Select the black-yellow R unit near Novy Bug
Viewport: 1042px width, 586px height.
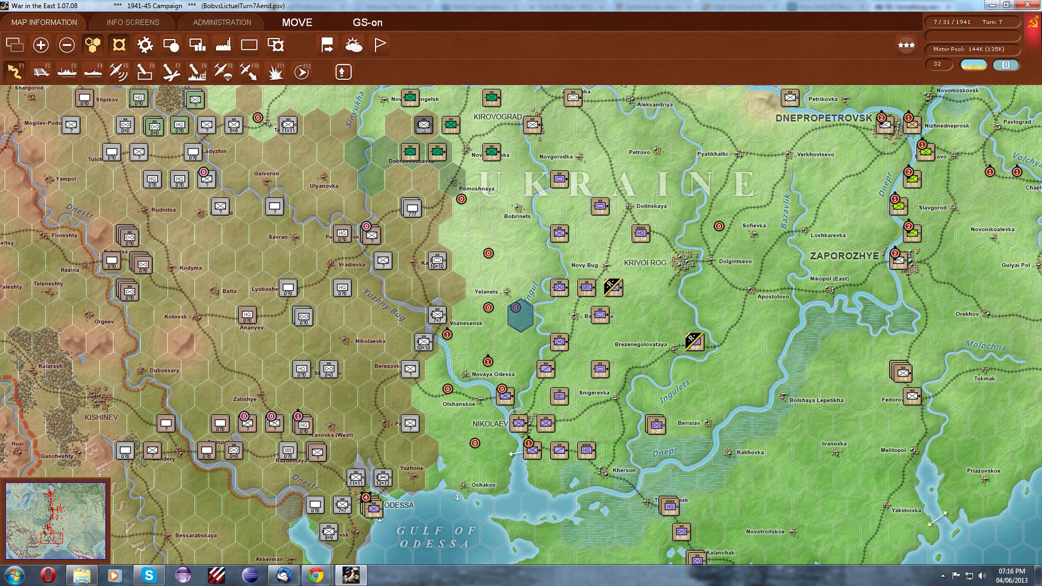(613, 288)
